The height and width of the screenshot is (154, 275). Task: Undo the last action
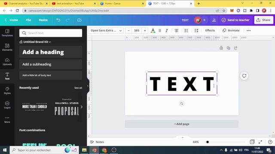click(58, 20)
